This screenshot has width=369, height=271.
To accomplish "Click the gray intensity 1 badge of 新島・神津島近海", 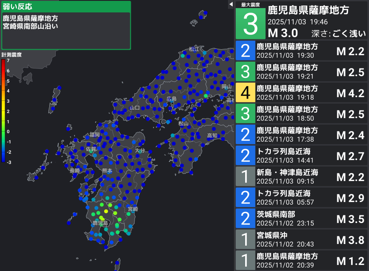I will 245,176.
